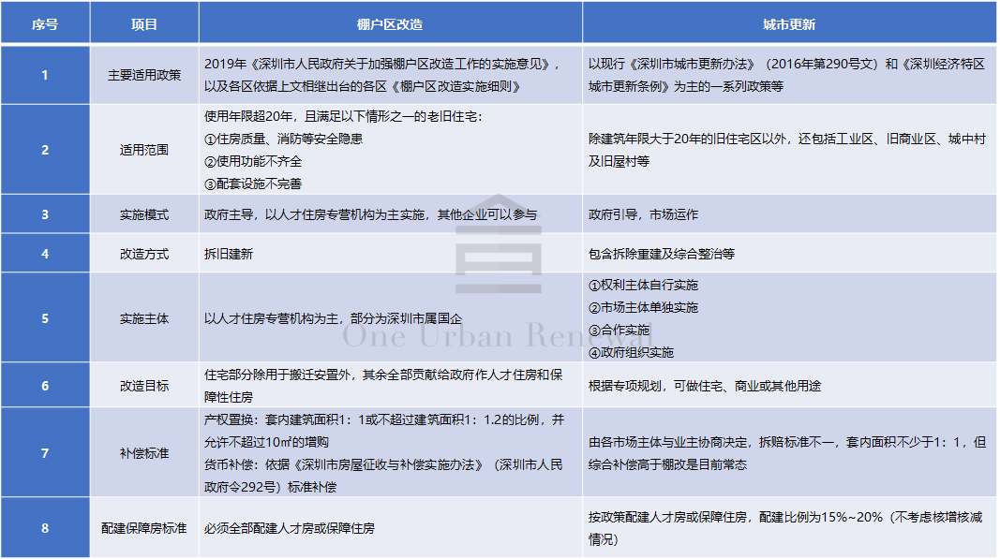Click the '改造目标' item cell

point(144,385)
